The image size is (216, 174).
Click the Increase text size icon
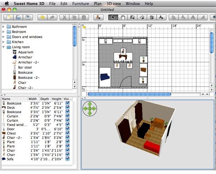pyautogui.click(x=174, y=17)
